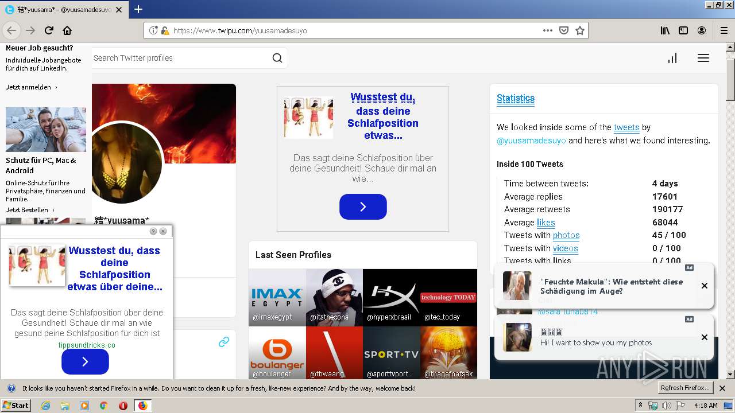
Task: Open the Firefox account icon
Action: (x=702, y=30)
